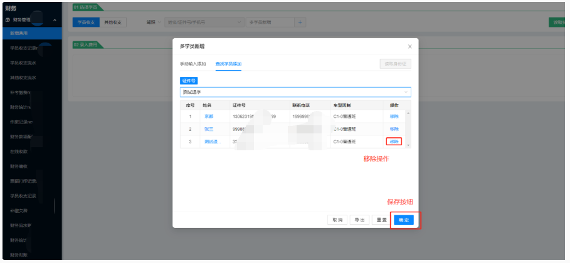Switch to 手动输入添加 tab

193,64
